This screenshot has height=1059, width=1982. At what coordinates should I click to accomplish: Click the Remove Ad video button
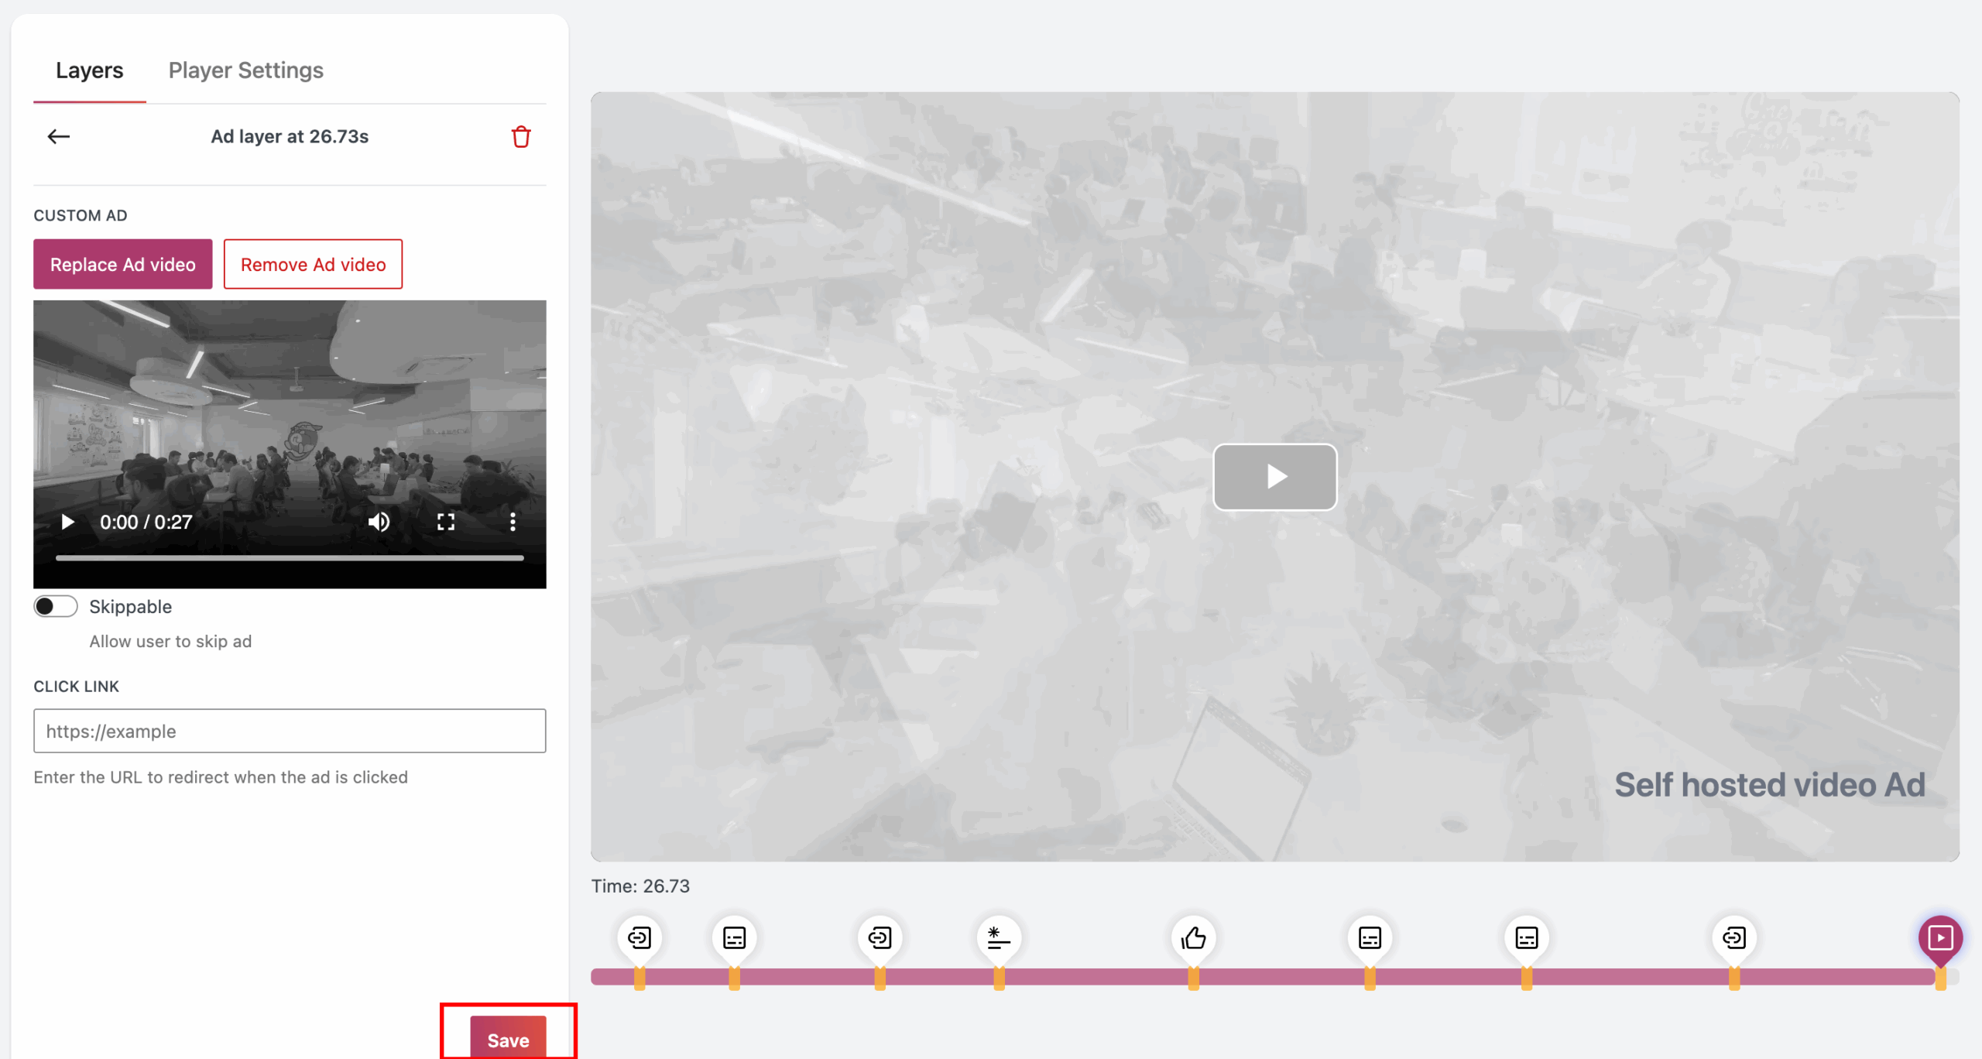click(313, 265)
